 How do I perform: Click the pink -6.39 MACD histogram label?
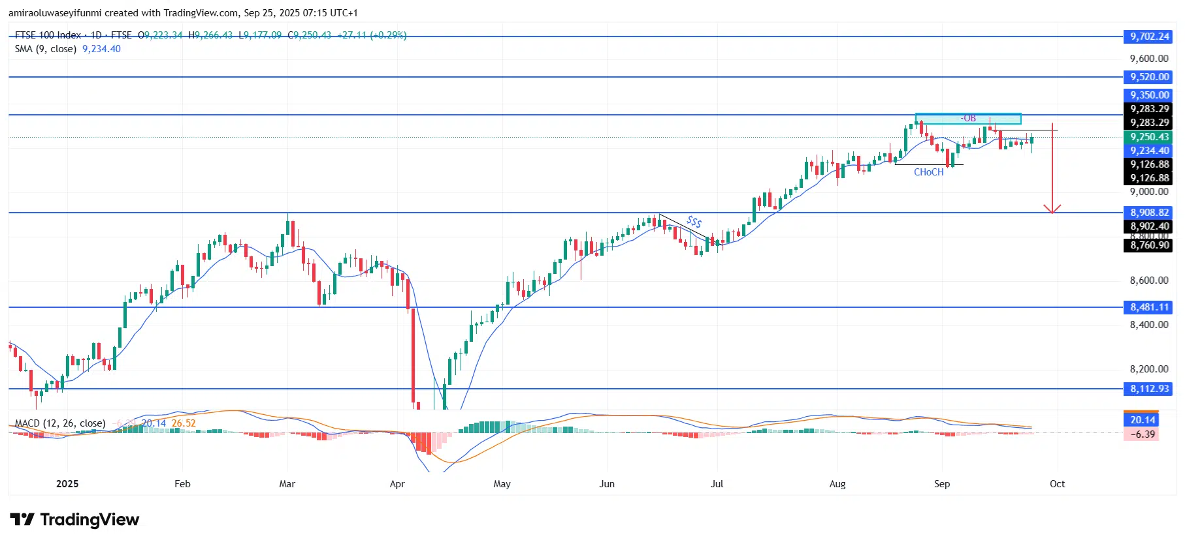(x=1142, y=434)
